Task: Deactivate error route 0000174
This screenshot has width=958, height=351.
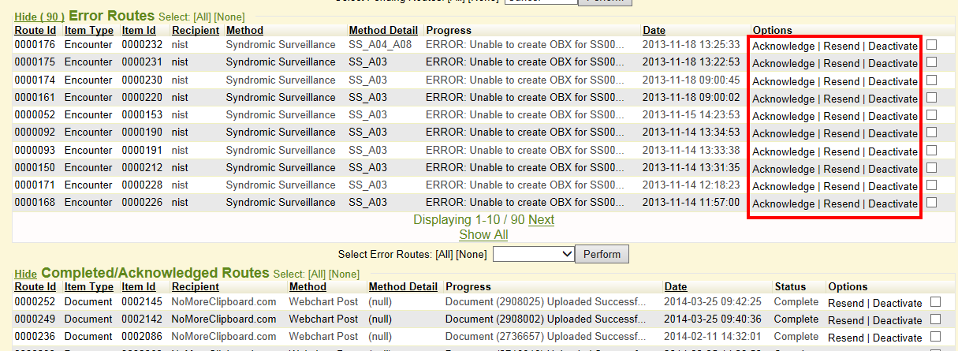Action: pos(893,81)
